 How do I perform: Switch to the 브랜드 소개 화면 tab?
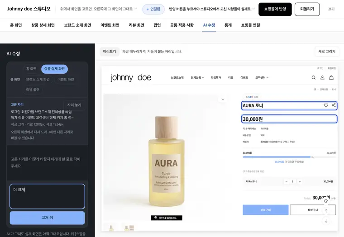click(x=77, y=25)
